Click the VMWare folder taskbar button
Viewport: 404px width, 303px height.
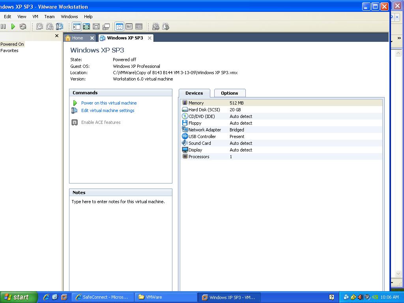click(166, 297)
